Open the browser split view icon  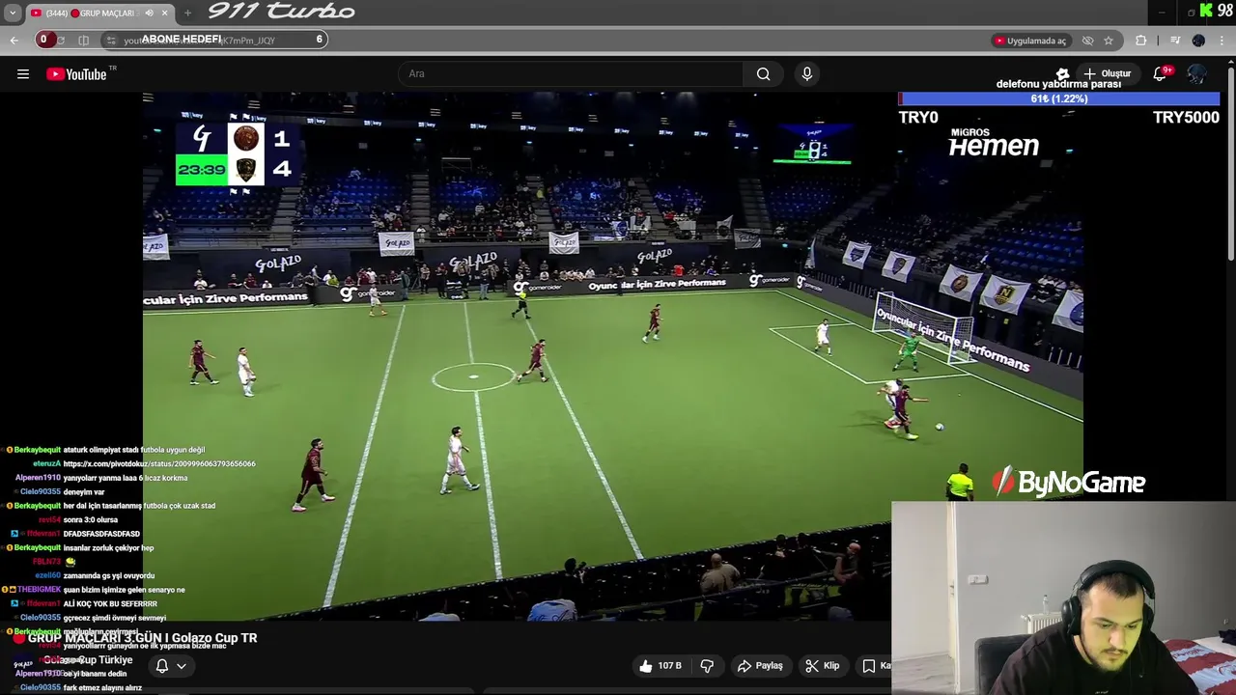point(83,40)
